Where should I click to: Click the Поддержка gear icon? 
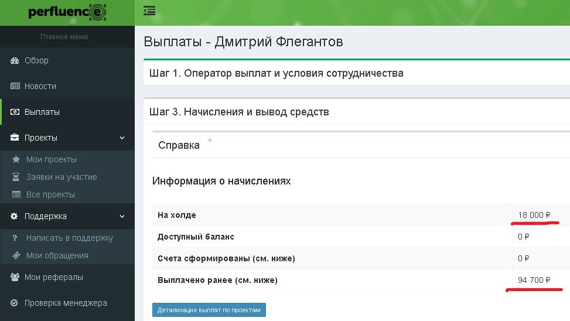(14, 216)
